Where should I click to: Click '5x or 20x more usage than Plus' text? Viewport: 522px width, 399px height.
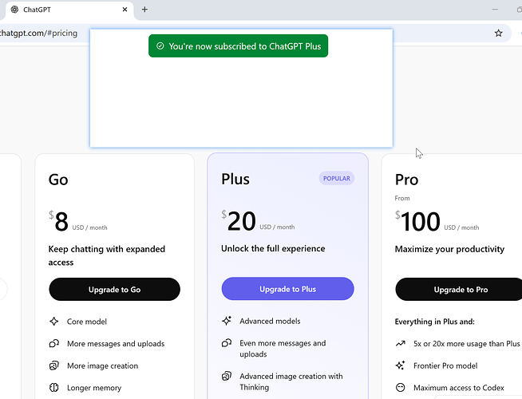[466, 344]
